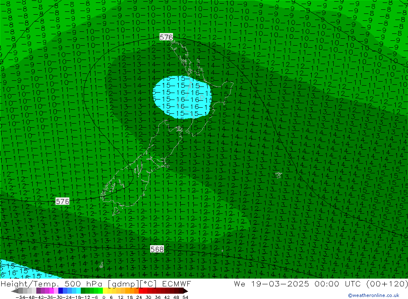Pick the darkest green swatch in the color scale
Image resolution: width=408 pixels, height=299 pixels.
pos(83,290)
